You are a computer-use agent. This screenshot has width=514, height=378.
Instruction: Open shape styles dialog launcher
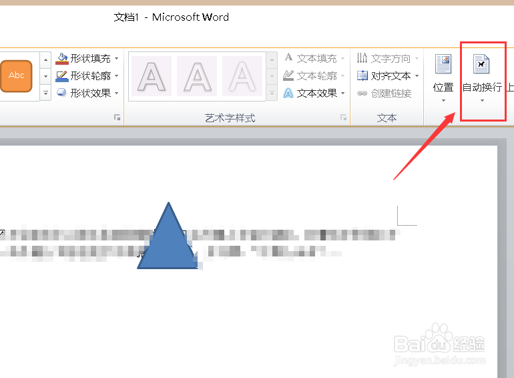tap(117, 118)
